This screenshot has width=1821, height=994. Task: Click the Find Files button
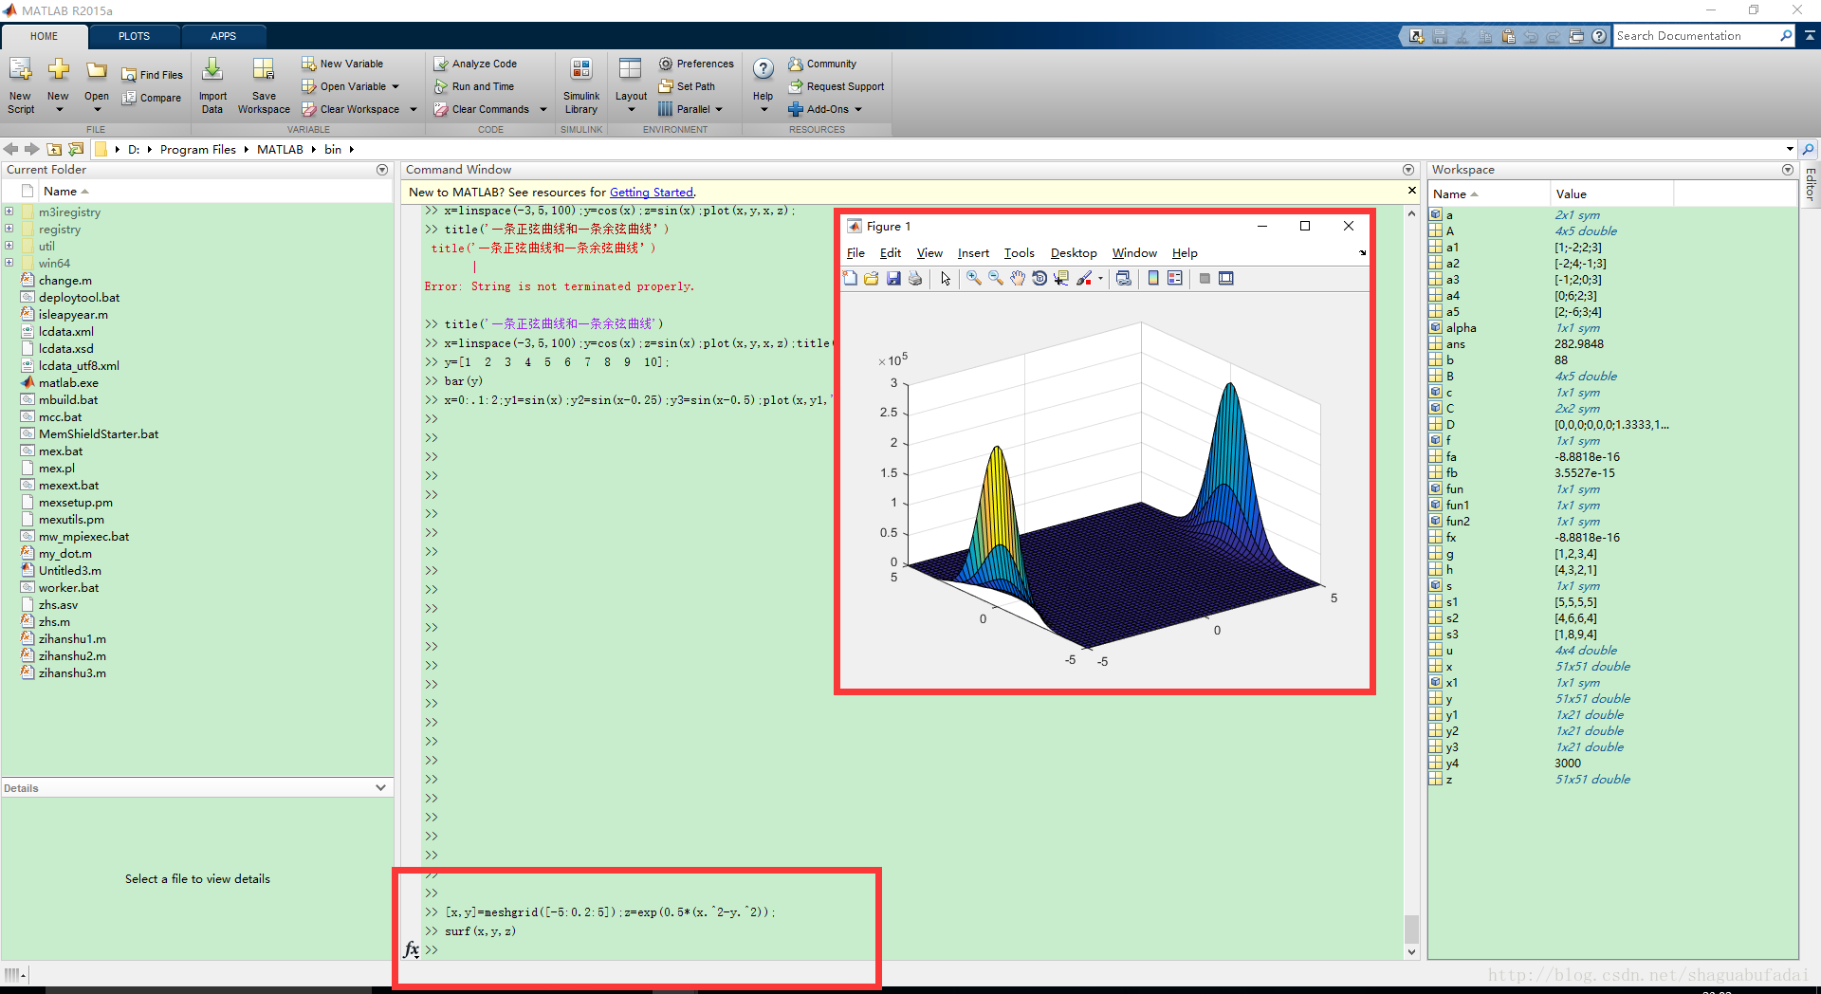click(152, 75)
